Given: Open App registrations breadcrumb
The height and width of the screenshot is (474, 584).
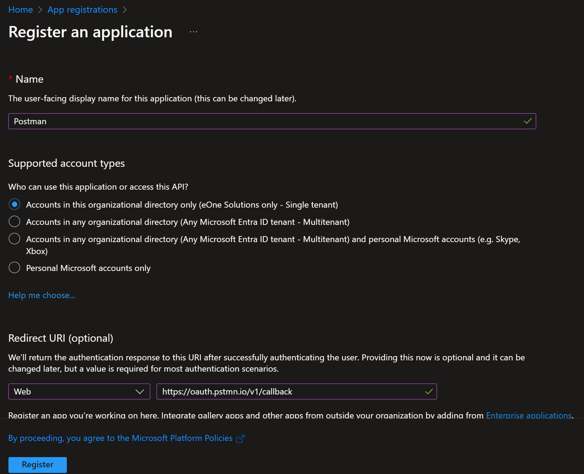Looking at the screenshot, I should click(x=82, y=10).
